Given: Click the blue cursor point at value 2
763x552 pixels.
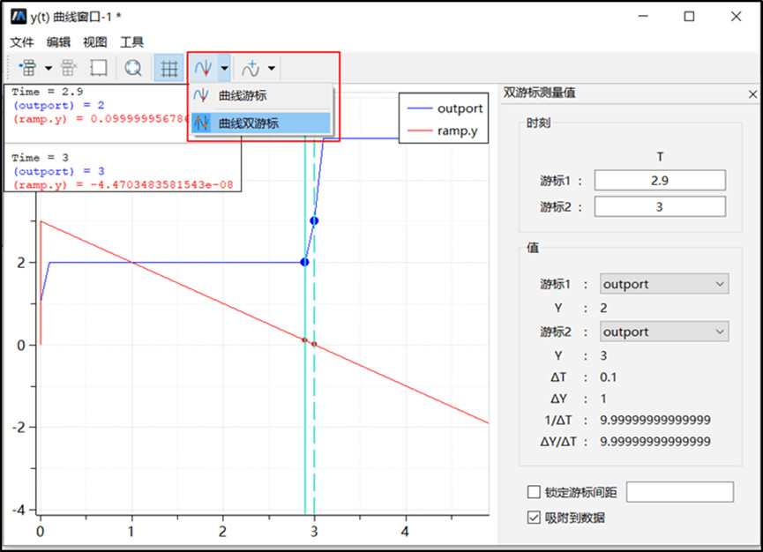Looking at the screenshot, I should click(x=304, y=262).
